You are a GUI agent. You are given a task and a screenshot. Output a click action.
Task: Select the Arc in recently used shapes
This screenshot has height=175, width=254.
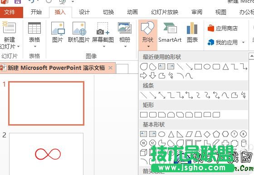point(180,75)
